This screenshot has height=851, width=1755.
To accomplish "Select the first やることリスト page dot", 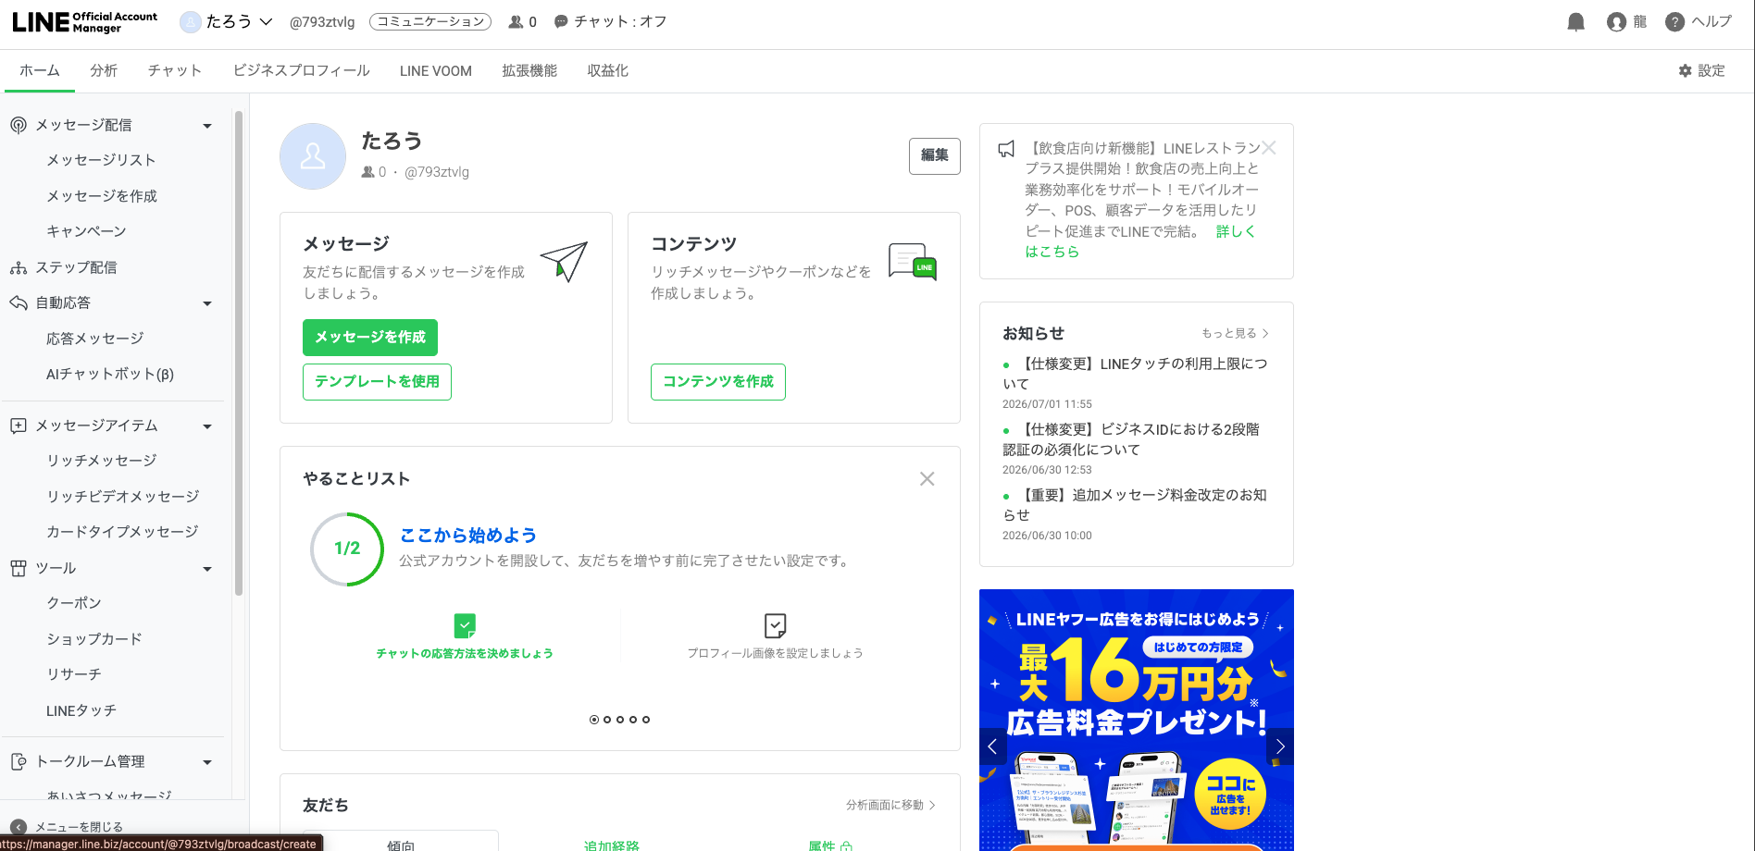I will (x=594, y=720).
